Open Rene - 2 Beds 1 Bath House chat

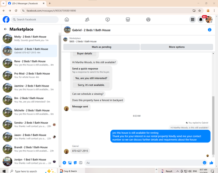click(29, 63)
